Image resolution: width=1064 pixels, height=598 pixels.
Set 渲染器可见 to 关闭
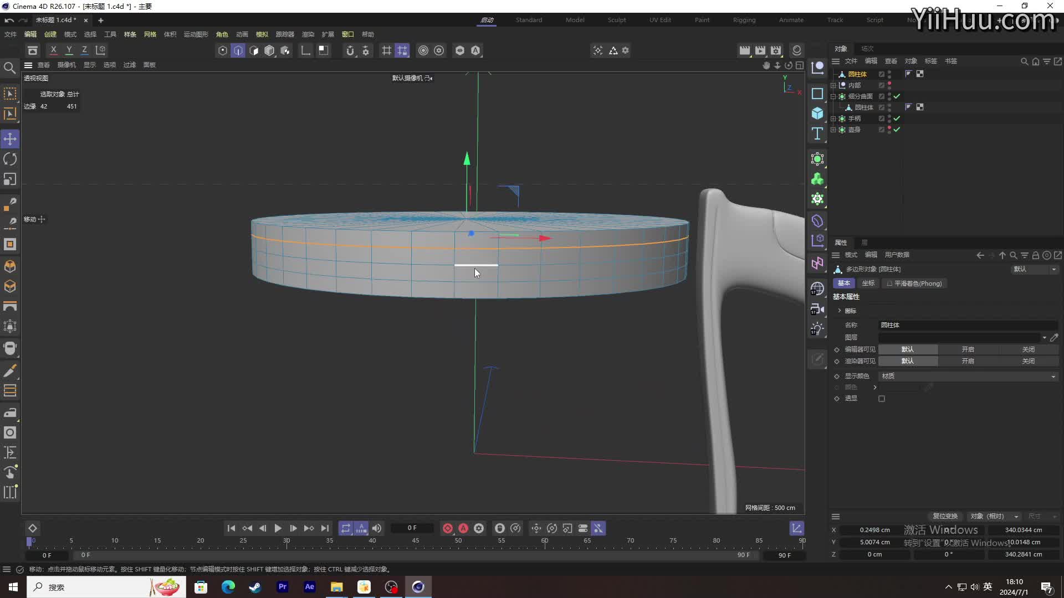pyautogui.click(x=1029, y=361)
